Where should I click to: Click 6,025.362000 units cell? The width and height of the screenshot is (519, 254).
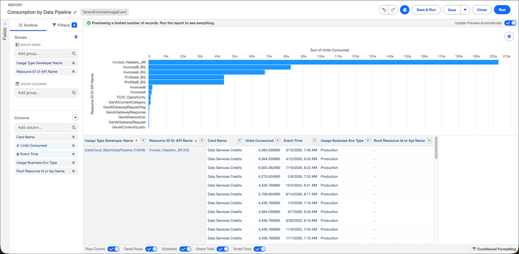pos(262,167)
